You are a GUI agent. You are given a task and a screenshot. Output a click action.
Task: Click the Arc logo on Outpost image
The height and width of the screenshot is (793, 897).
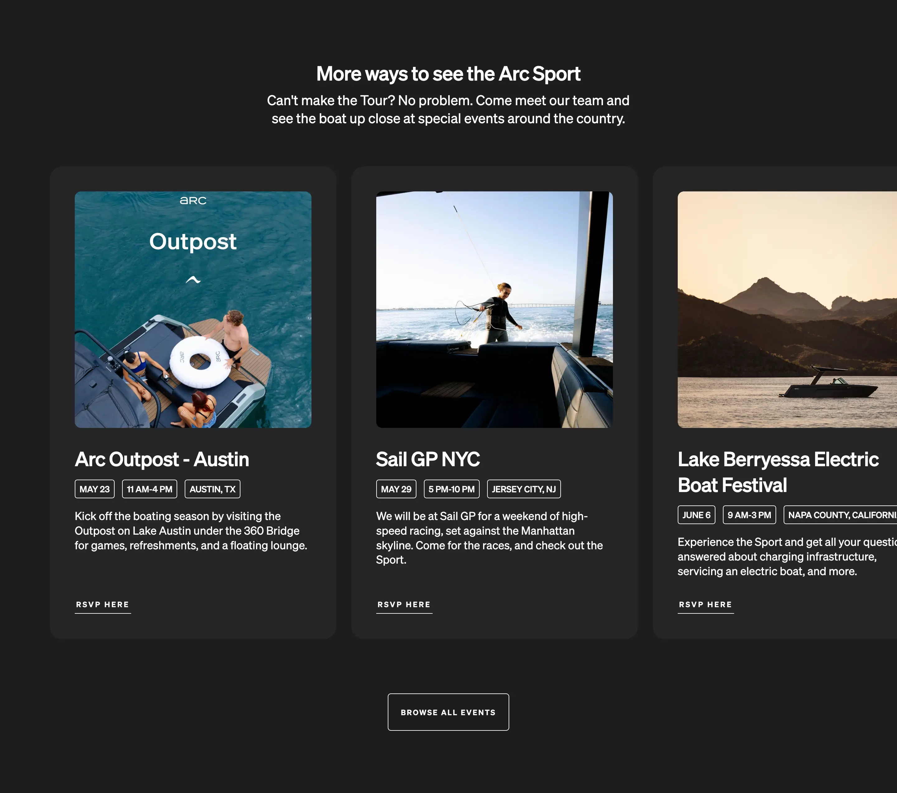click(x=193, y=200)
